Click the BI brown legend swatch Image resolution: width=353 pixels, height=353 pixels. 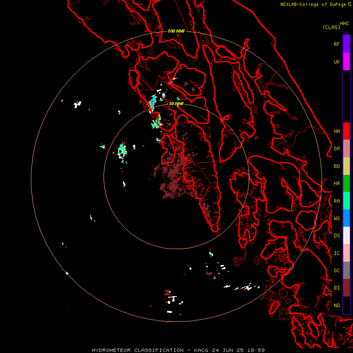346,288
